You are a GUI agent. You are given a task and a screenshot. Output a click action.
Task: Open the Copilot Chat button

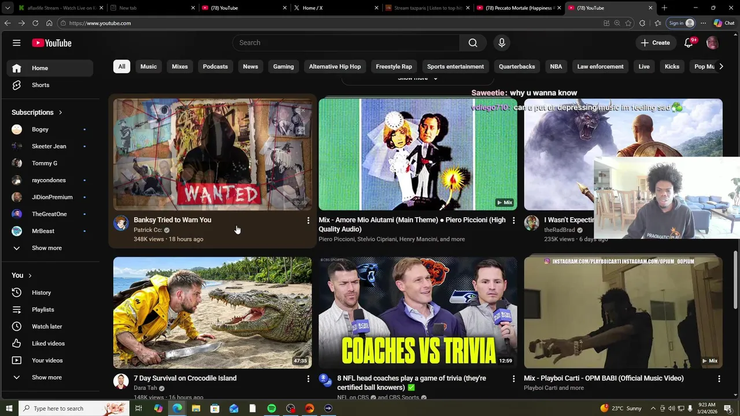tap(724, 23)
